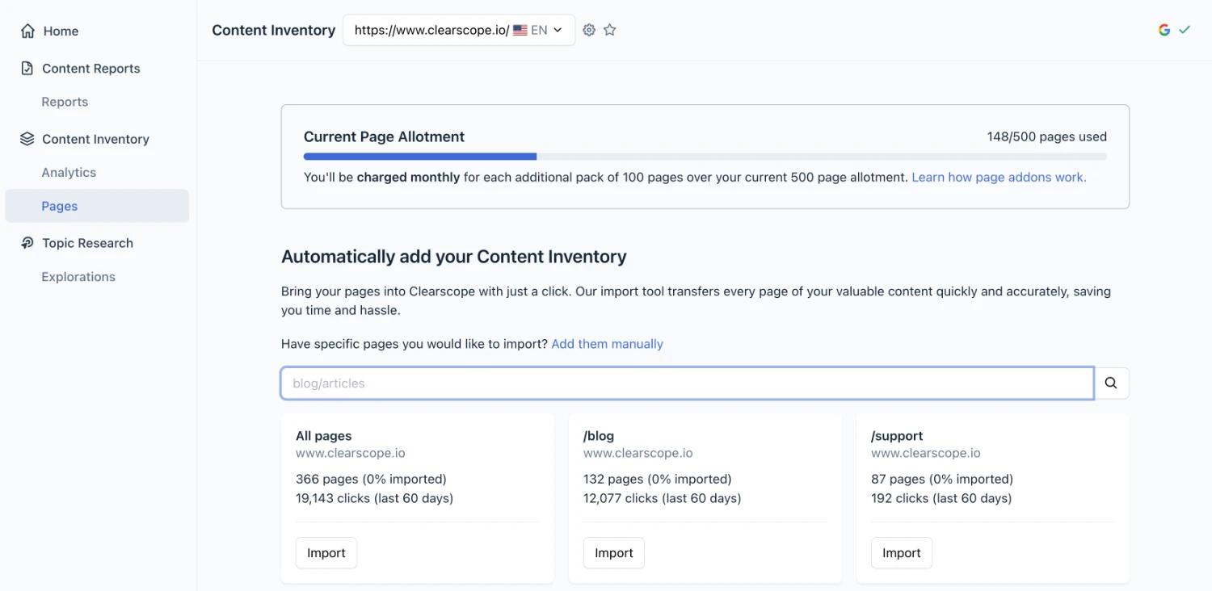Click the Content Inventory layers icon
Image resolution: width=1212 pixels, height=591 pixels.
[27, 139]
